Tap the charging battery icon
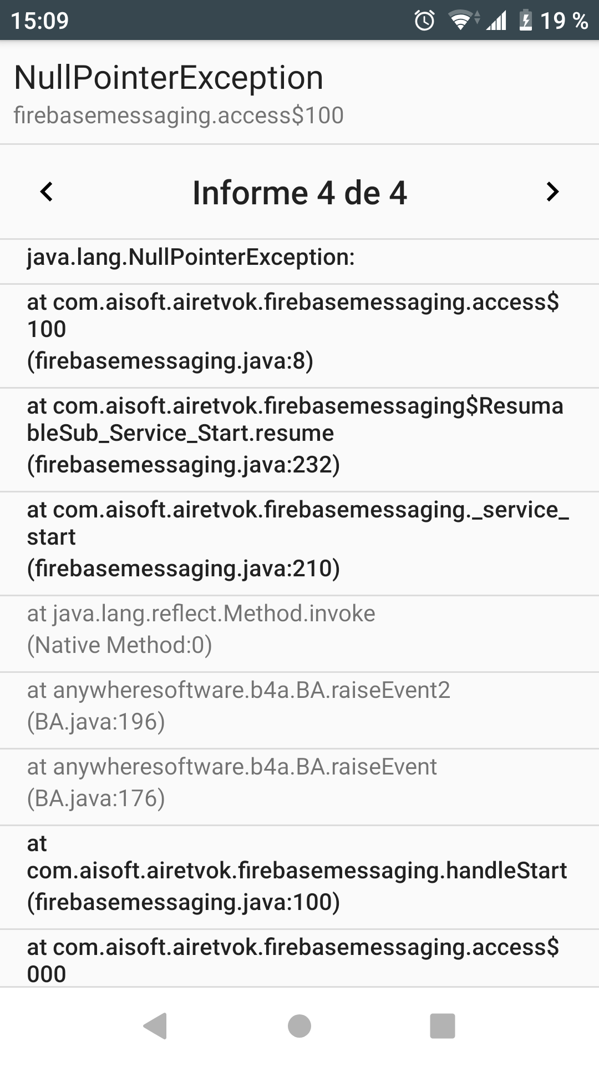 pos(525,21)
